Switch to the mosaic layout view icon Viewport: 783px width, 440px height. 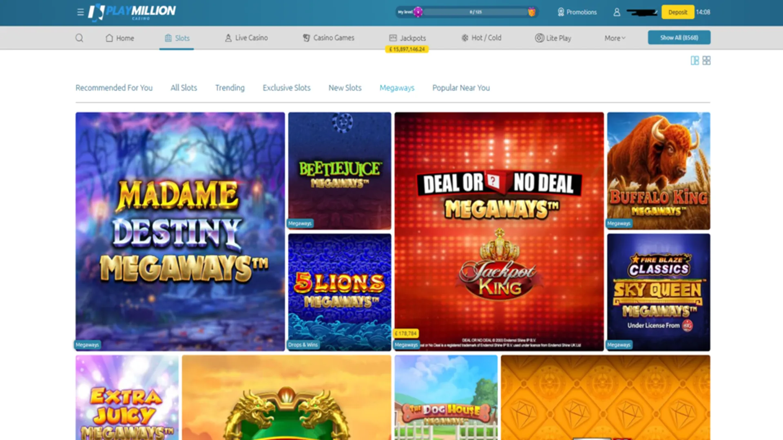point(695,61)
